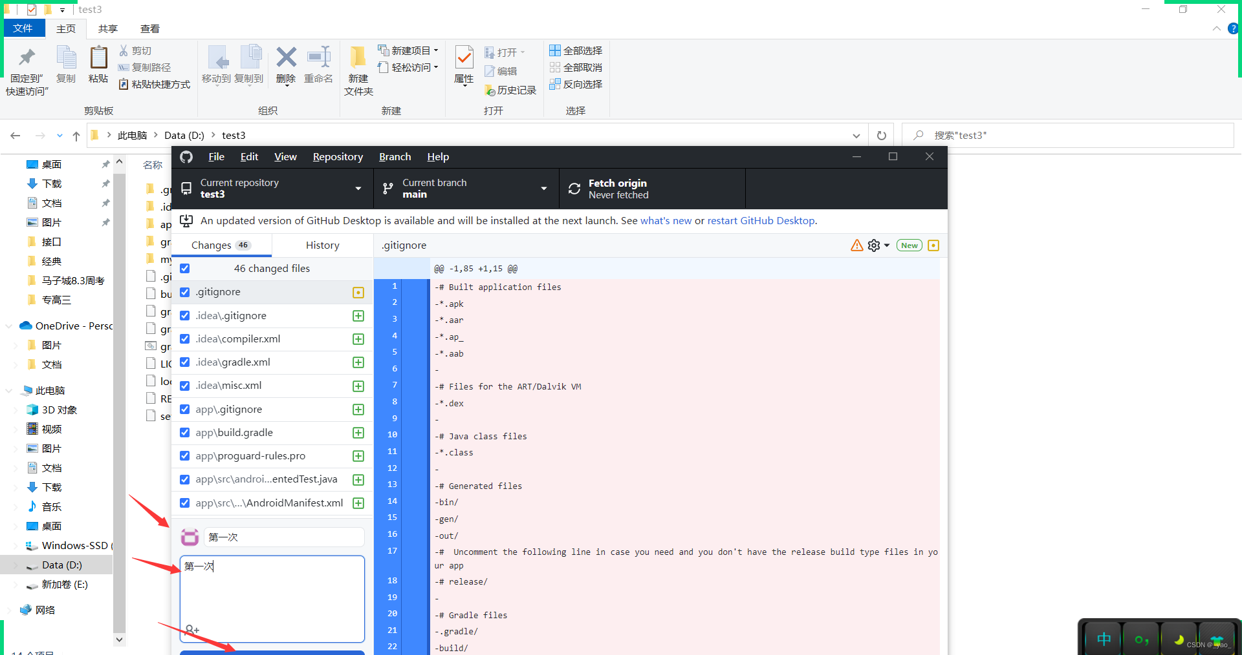Viewport: 1242px width, 655px height.
Task: Uncheck the .gitignore file checkbox
Action: tap(185, 292)
